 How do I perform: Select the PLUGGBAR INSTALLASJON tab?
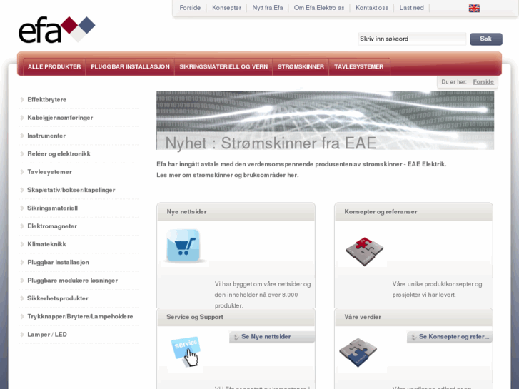coord(130,66)
